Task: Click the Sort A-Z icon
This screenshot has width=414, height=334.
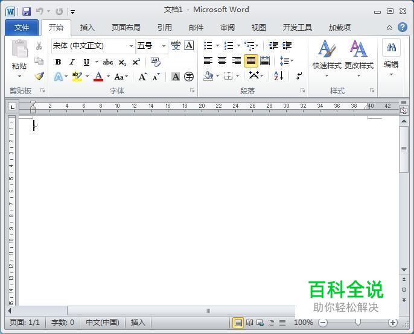Action: click(x=279, y=76)
